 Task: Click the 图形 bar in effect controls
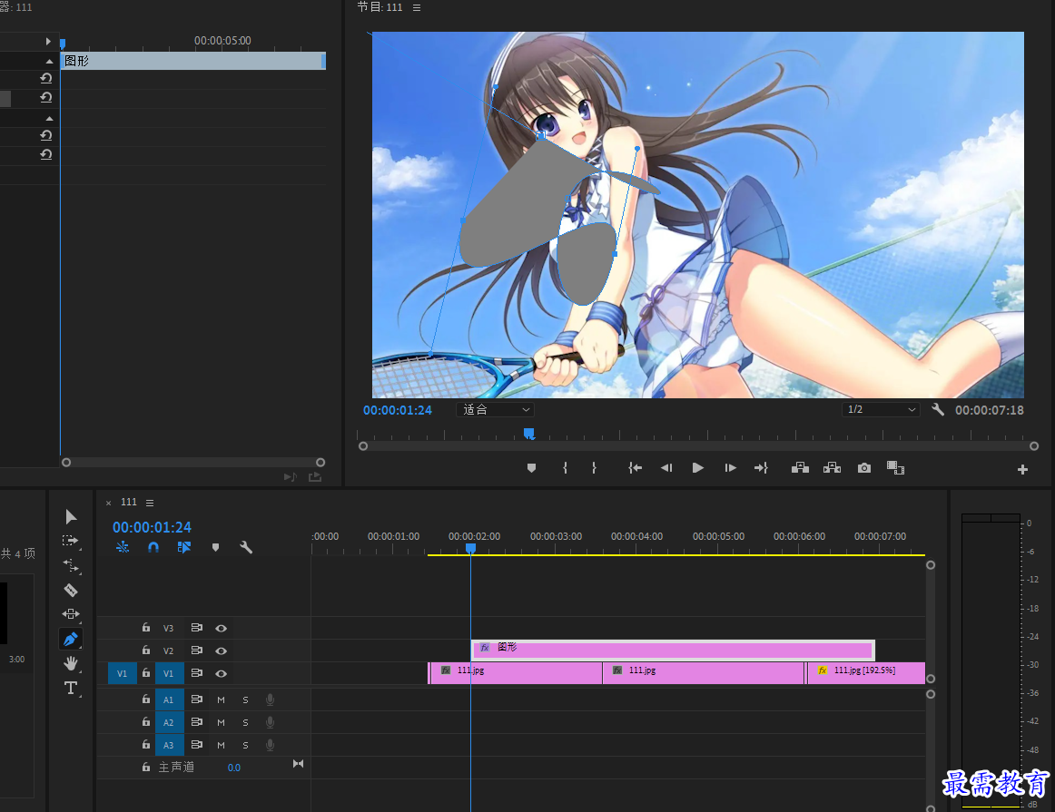[x=193, y=61]
